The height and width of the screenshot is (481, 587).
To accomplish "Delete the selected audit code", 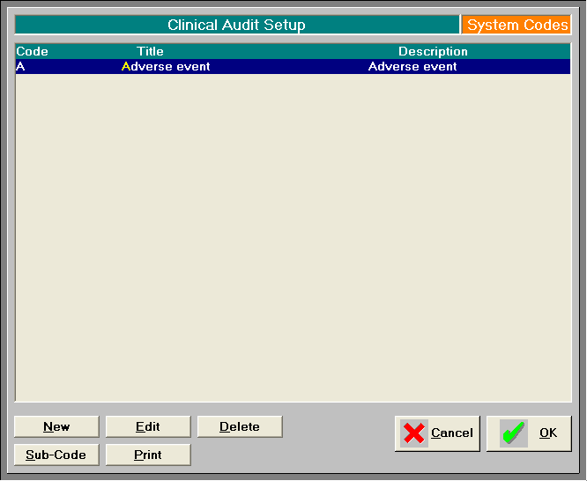I will (240, 426).
